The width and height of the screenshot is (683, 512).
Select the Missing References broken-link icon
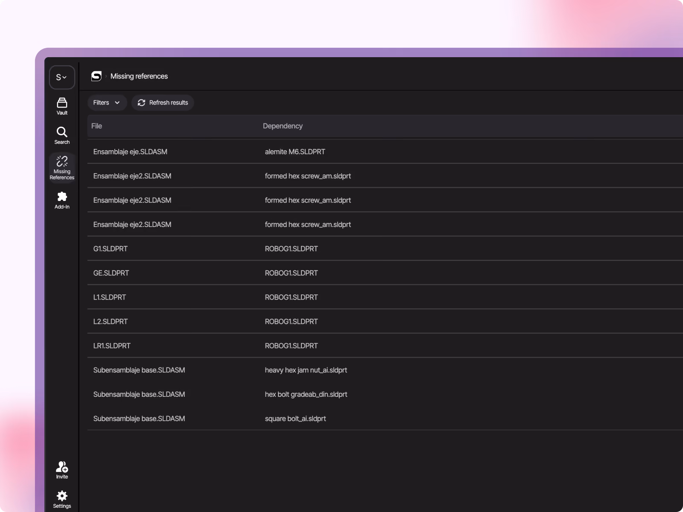[62, 161]
